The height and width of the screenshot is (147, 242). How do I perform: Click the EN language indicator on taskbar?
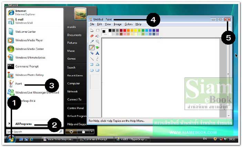(x=205, y=139)
